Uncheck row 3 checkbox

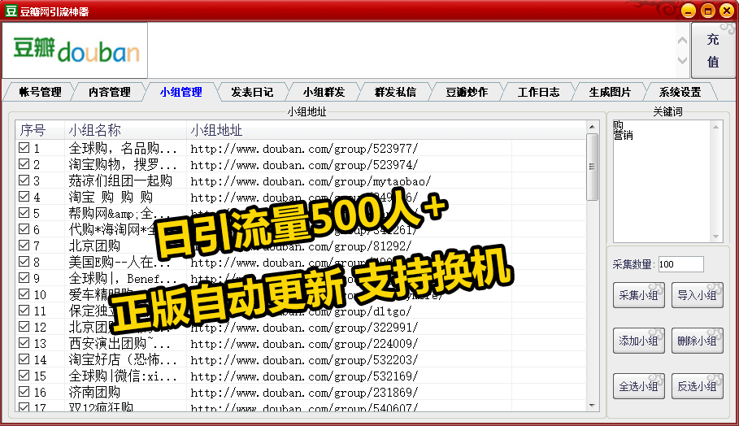click(24, 180)
